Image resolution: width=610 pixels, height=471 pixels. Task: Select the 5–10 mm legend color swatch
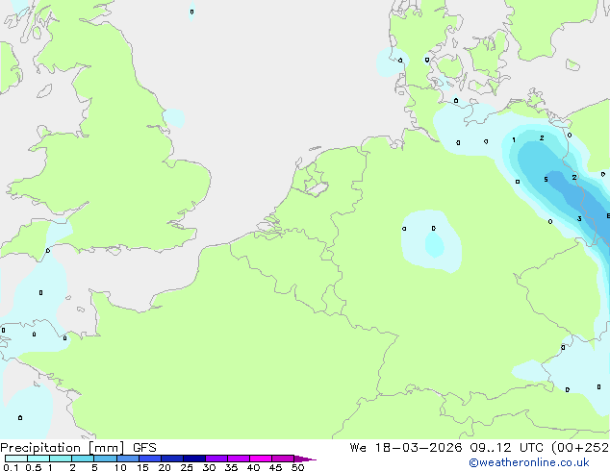[x=105, y=459]
